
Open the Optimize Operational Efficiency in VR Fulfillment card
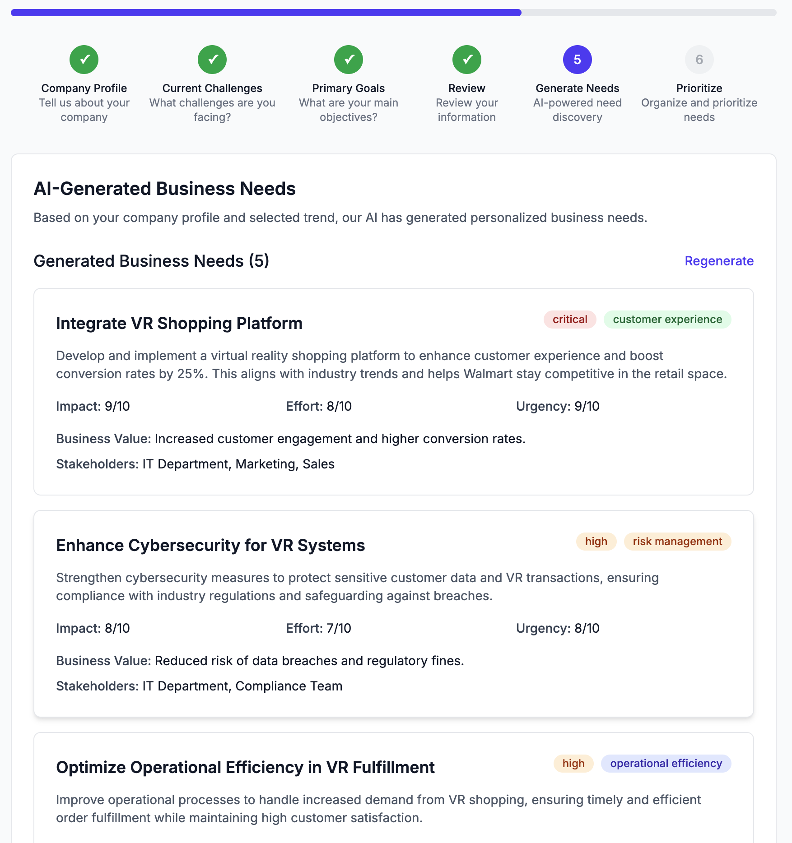(245, 767)
